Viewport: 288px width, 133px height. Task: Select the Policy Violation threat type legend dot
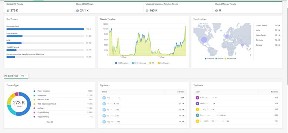(34, 91)
